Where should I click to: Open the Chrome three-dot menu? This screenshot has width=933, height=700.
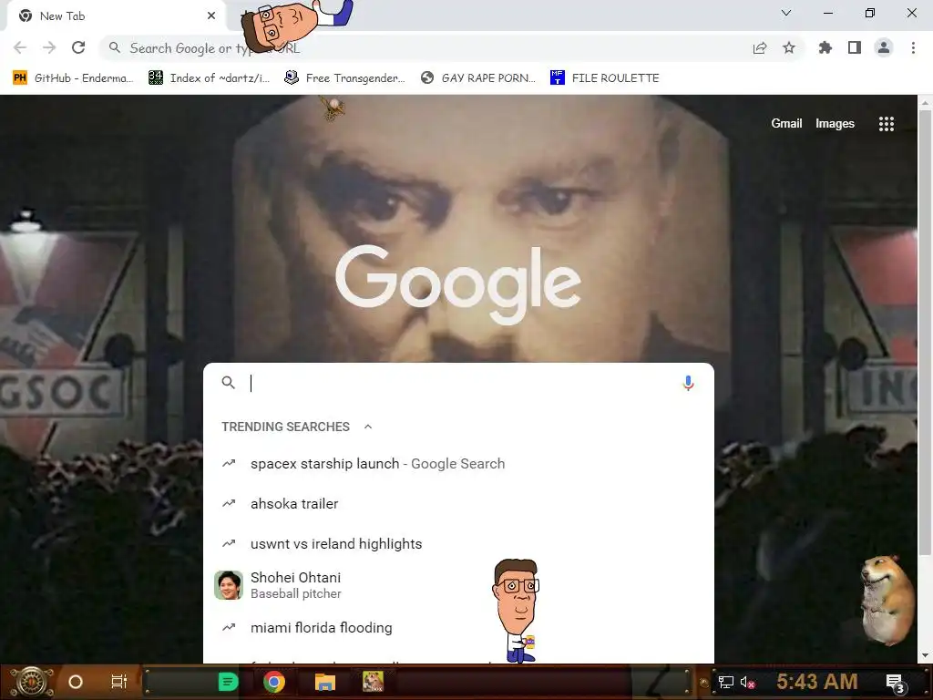(x=913, y=47)
